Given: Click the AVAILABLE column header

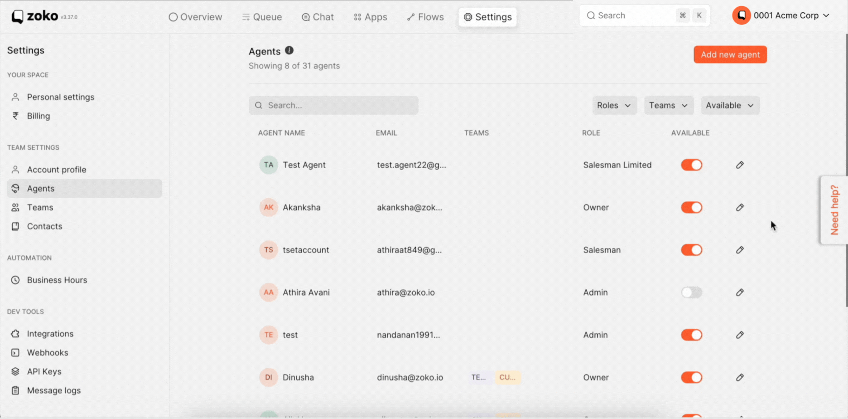Looking at the screenshot, I should (690, 133).
